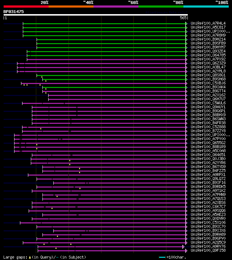The width and height of the screenshot is (232, 260).
Task: Open hit UniRef100_B9IFI6
Action: [x=208, y=183]
